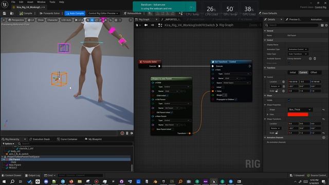
Task: Open the viewport Character menu
Action: coord(52,20)
